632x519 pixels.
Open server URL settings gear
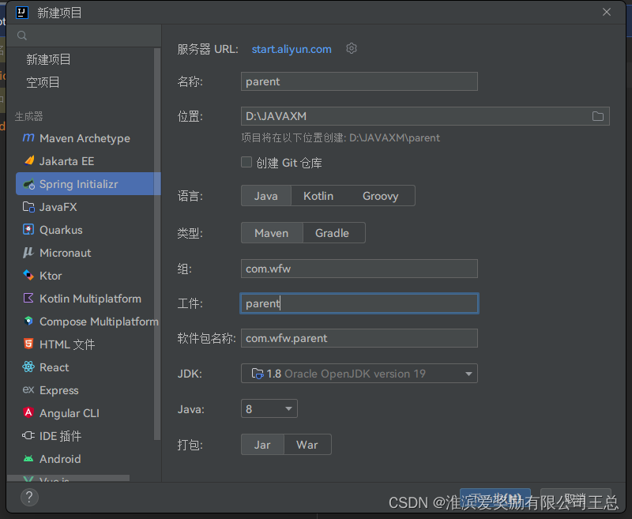coord(352,49)
